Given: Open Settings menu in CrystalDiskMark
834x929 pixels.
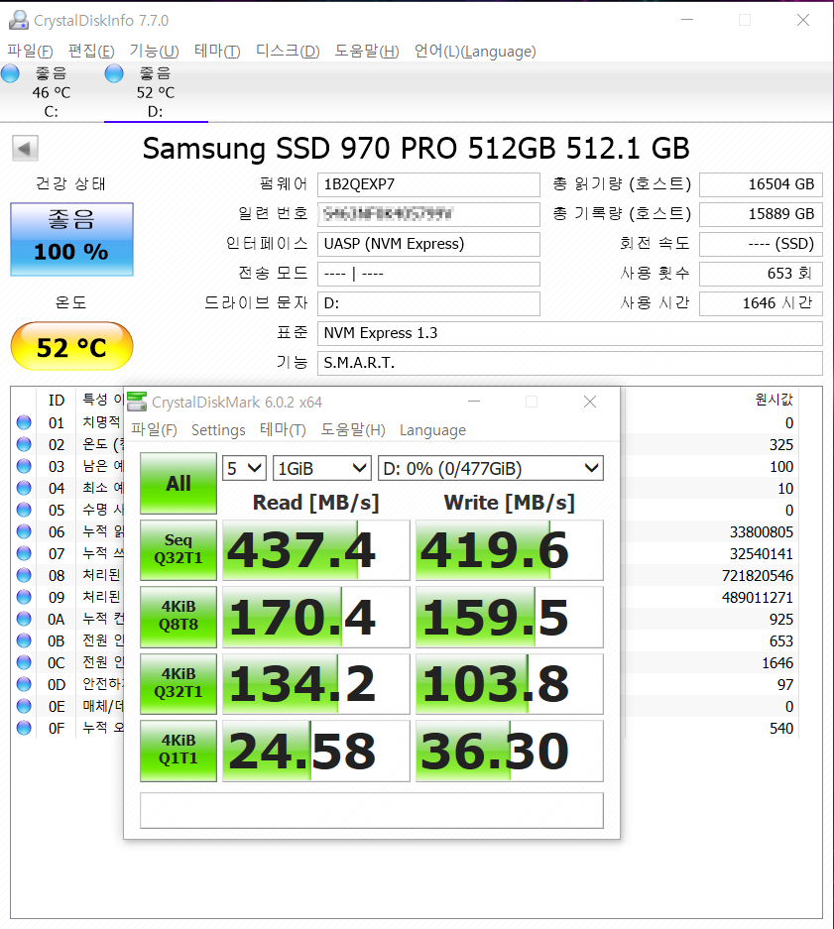Looking at the screenshot, I should (x=218, y=429).
